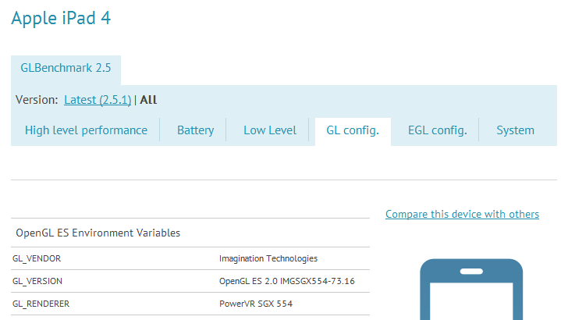Select the Imagination Technologies value
Screen dimensions: 561x320
(x=268, y=258)
